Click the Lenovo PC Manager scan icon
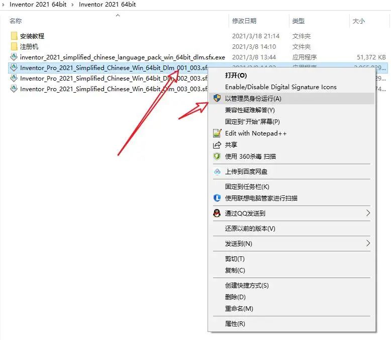 pos(217,198)
